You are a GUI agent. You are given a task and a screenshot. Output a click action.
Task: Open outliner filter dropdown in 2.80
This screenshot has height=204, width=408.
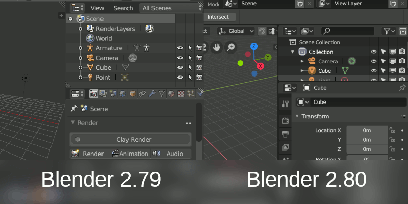pos(389,31)
